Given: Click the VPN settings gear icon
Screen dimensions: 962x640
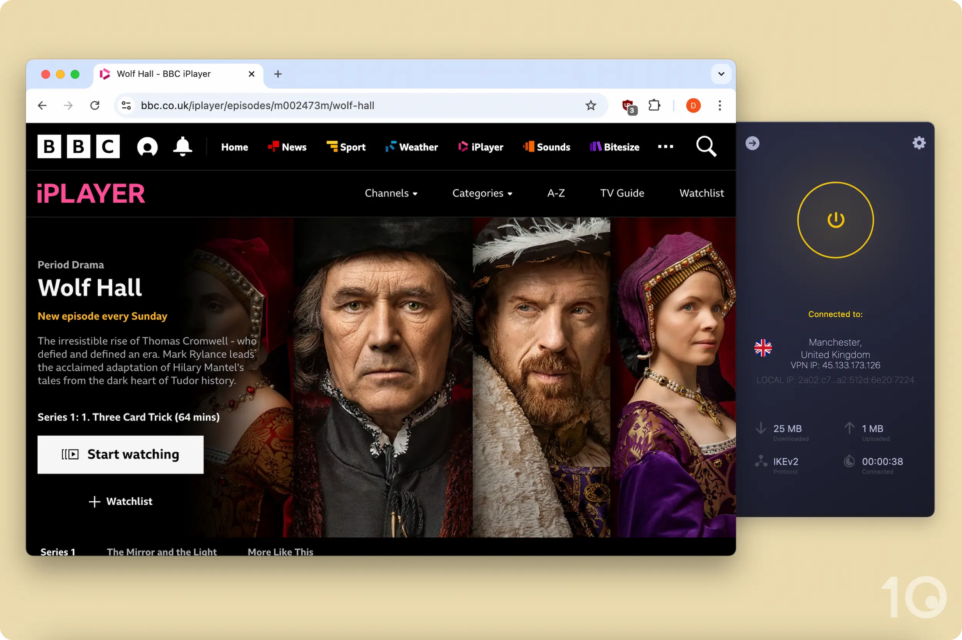Looking at the screenshot, I should (x=919, y=142).
